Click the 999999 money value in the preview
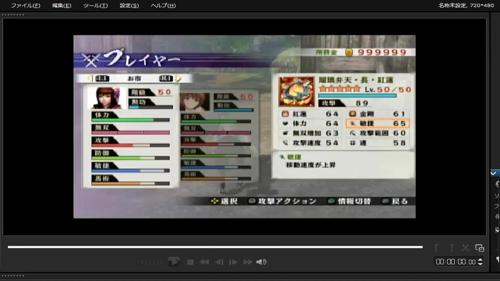Viewport: 500px width, 281px height. (382, 52)
